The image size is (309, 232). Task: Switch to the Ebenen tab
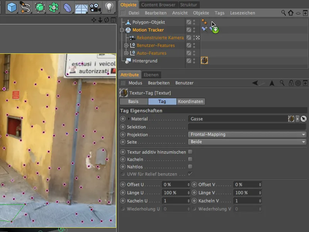click(151, 75)
